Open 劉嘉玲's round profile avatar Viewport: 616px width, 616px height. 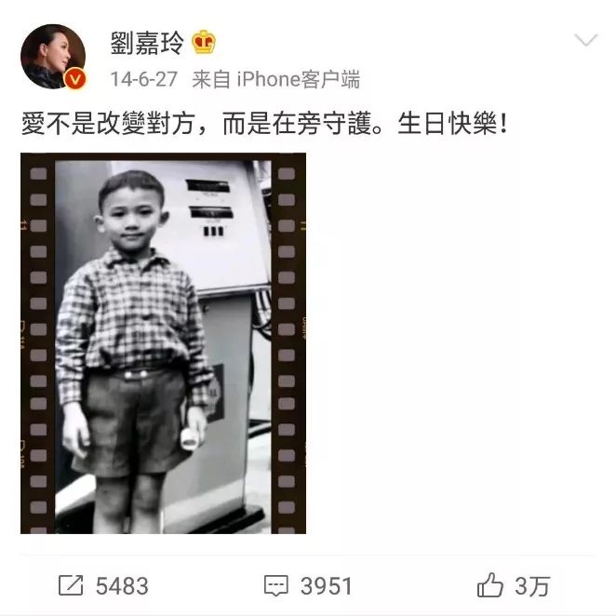53,57
